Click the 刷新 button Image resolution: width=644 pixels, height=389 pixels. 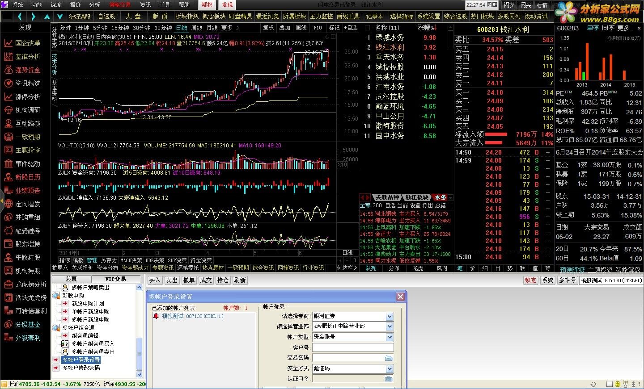(x=240, y=280)
